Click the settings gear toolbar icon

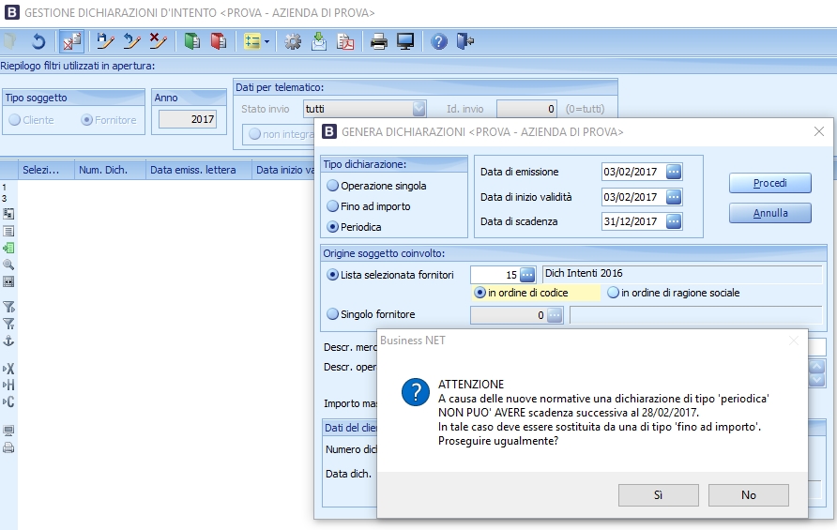(x=293, y=41)
